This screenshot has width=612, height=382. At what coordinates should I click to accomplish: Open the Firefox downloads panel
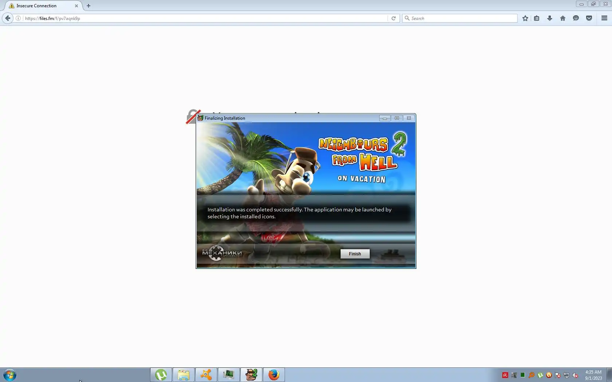tap(550, 18)
